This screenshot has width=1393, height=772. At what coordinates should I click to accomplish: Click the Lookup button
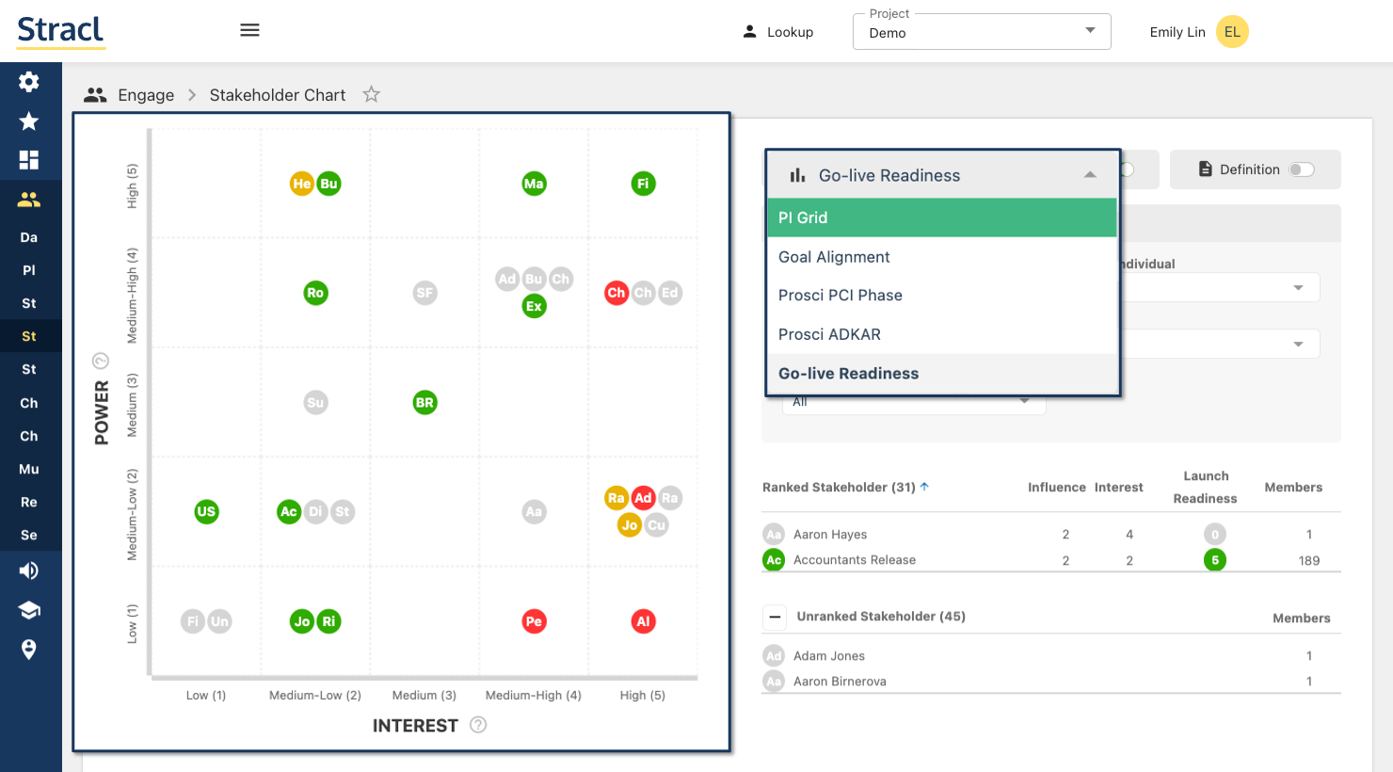click(778, 32)
